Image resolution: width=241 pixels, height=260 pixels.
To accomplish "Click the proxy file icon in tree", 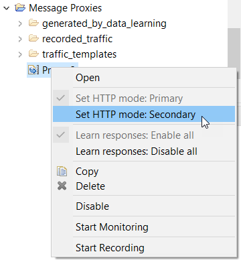I will pyautogui.click(x=33, y=70).
